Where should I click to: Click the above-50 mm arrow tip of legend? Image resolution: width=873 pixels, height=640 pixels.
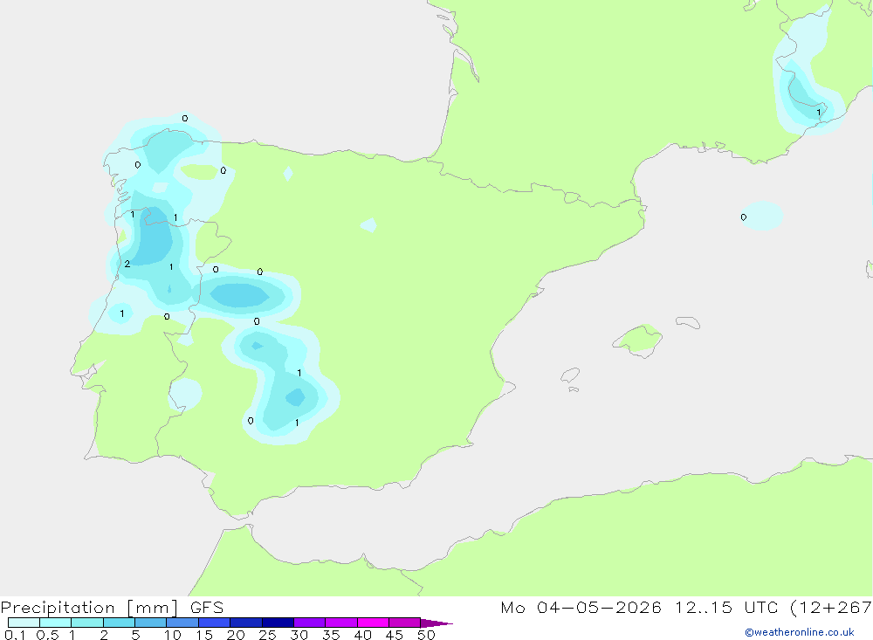click(436, 623)
